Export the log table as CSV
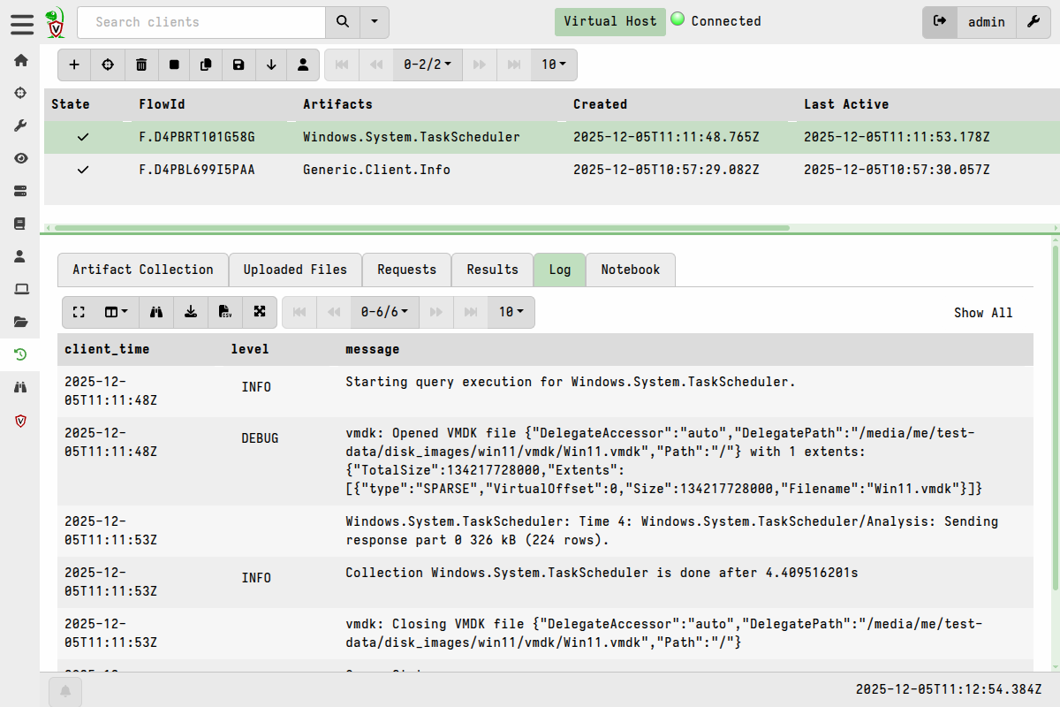 (x=225, y=312)
